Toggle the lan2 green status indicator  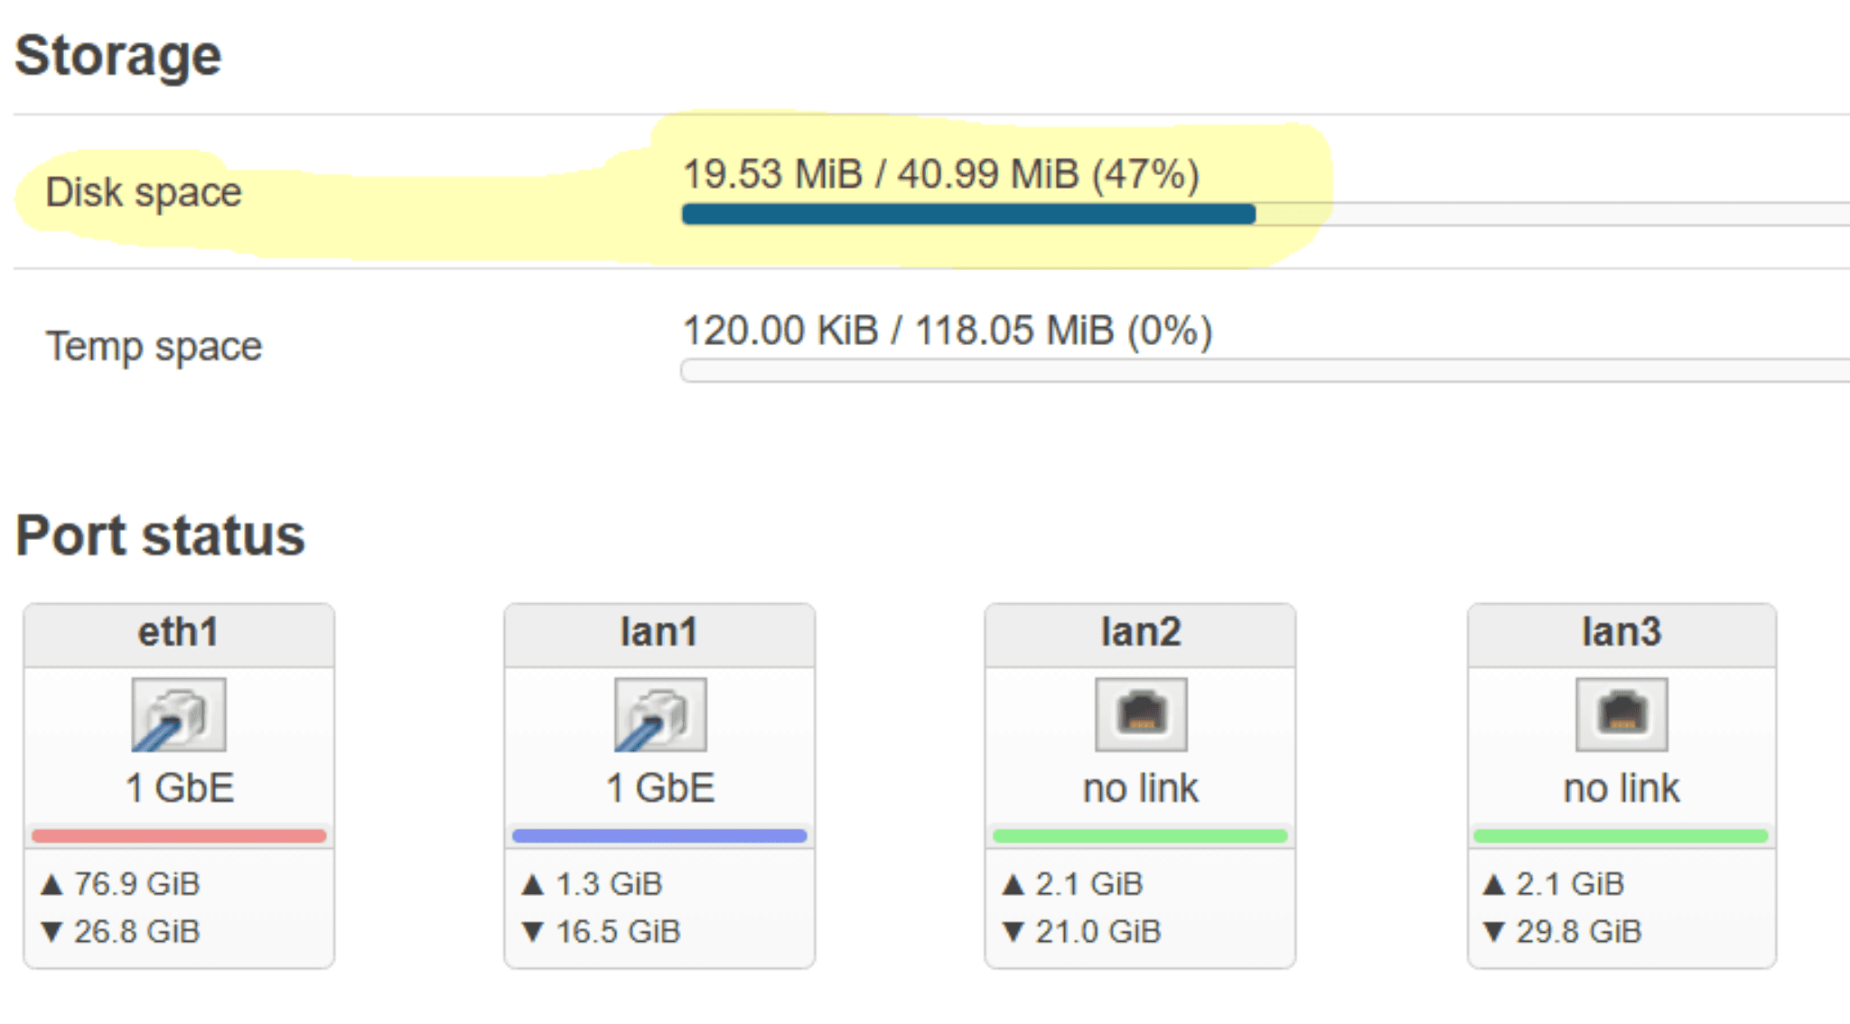point(1140,835)
